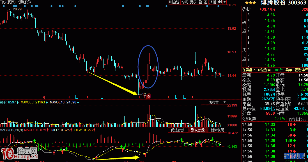The image size is (308, 162).
Task: Click the 外盘 value 5569
Action: pyautogui.click(x=270, y=113)
